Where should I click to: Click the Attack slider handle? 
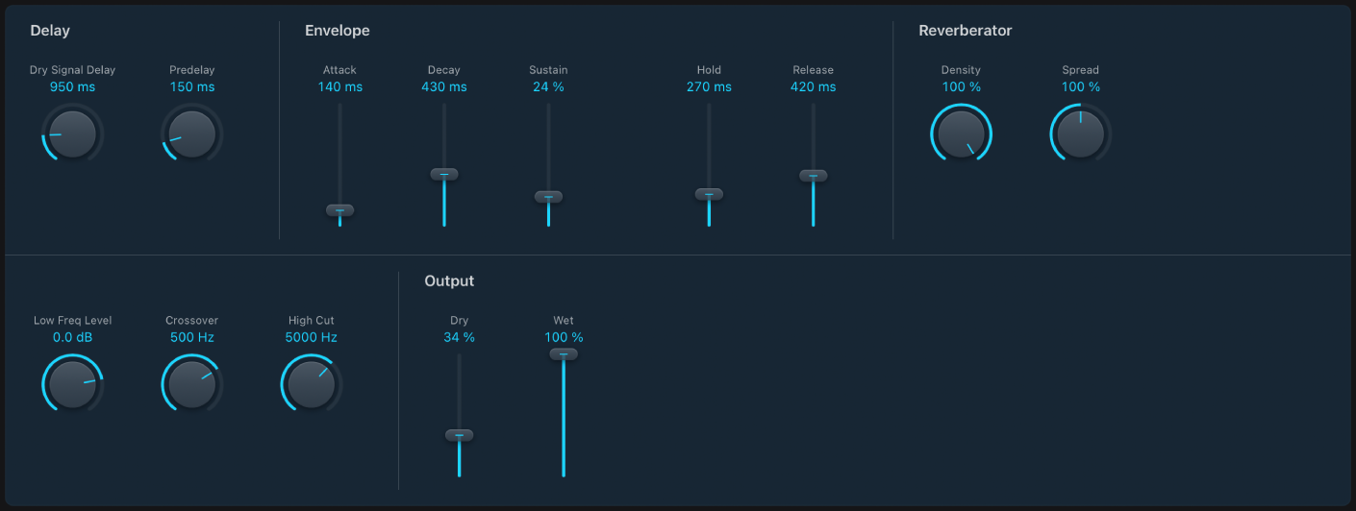pyautogui.click(x=339, y=210)
